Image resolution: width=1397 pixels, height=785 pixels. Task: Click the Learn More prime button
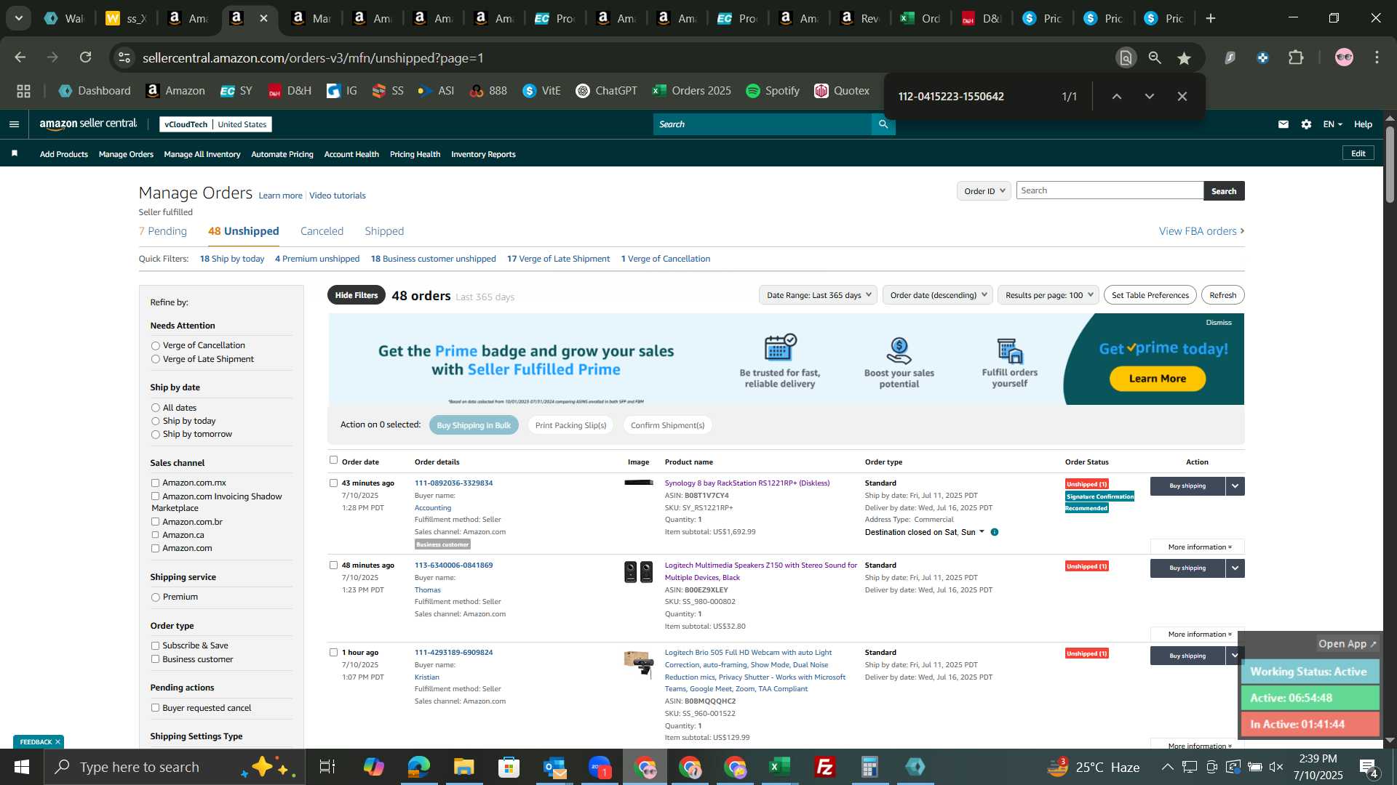(1157, 379)
